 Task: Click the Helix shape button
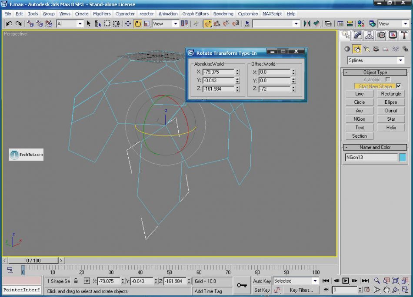(391, 128)
